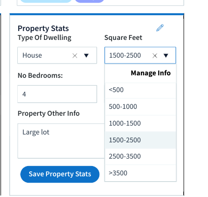Click the No Bedrooms input containing 4
Image resolution: width=208 pixels, height=197 pixels.
57,94
